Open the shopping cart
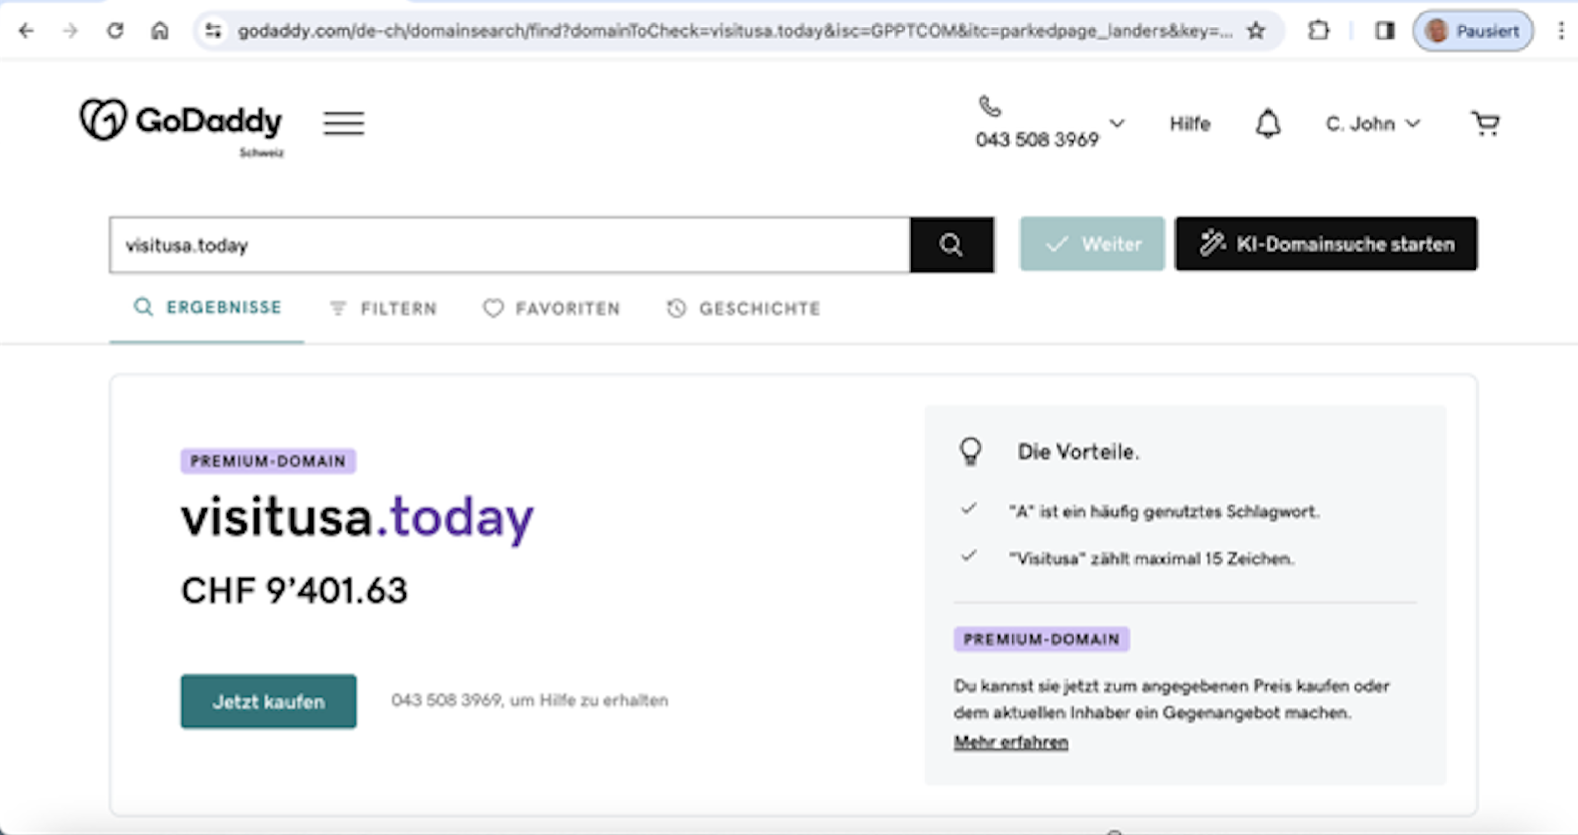 coord(1485,123)
